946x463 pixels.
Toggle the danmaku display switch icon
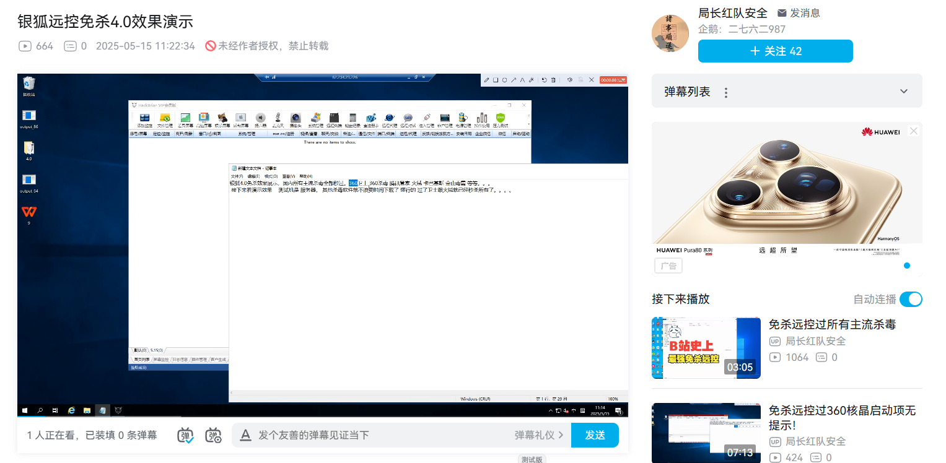[186, 435]
